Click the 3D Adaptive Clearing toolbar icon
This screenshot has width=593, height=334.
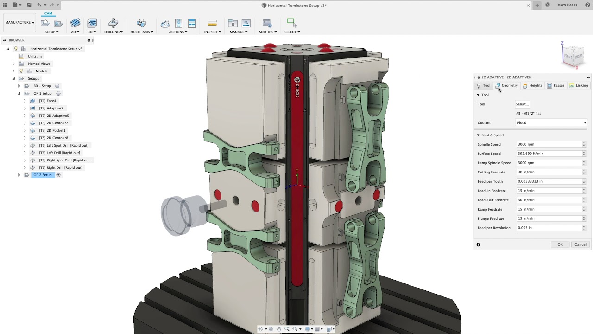point(92,23)
